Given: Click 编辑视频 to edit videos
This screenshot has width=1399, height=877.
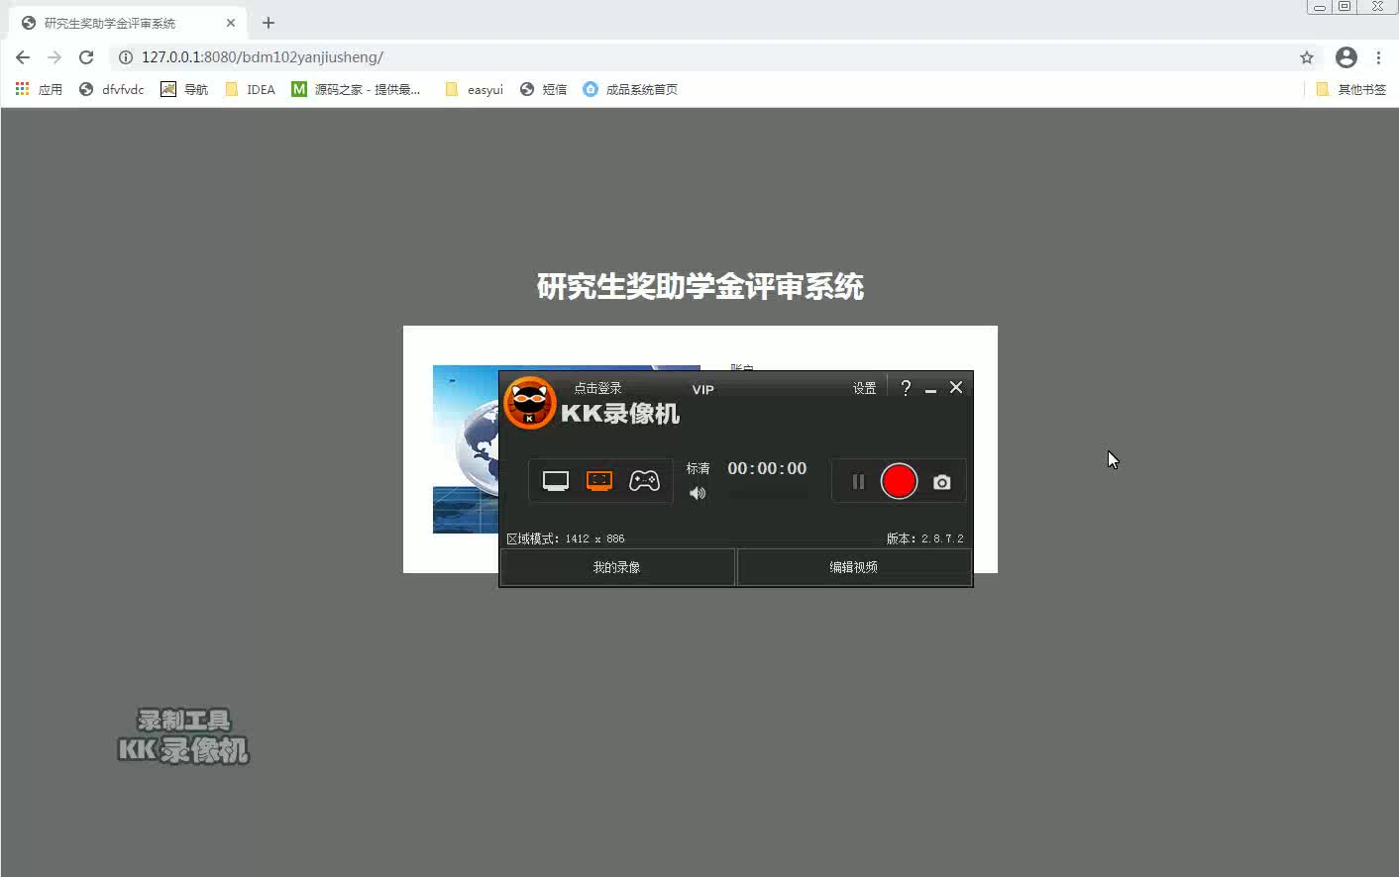Looking at the screenshot, I should 854,566.
